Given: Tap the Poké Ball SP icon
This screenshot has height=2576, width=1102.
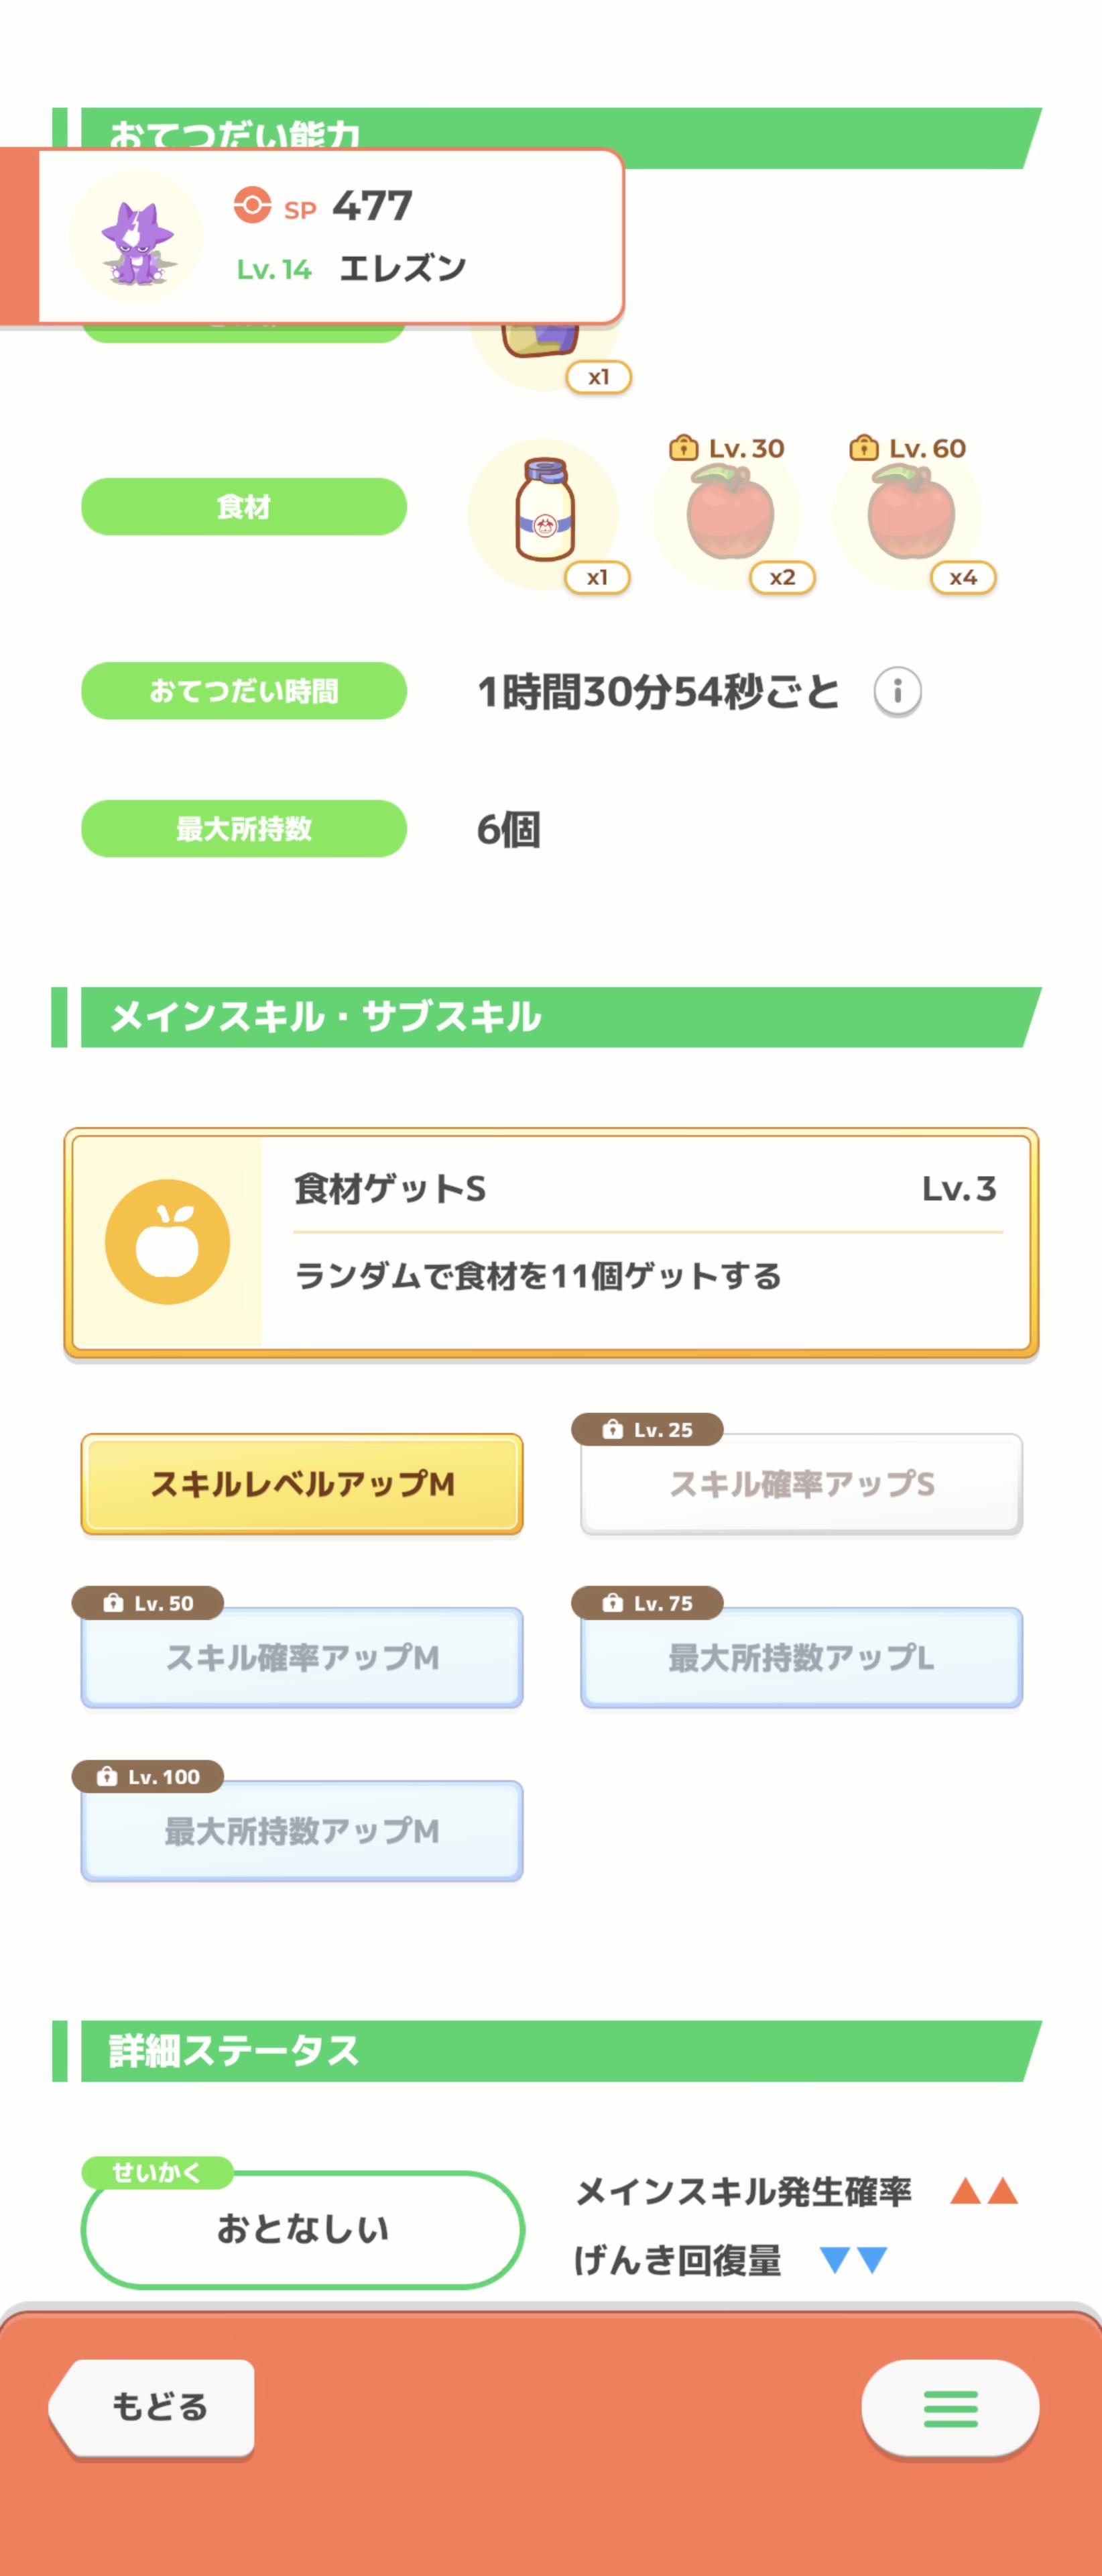Looking at the screenshot, I should point(252,205).
